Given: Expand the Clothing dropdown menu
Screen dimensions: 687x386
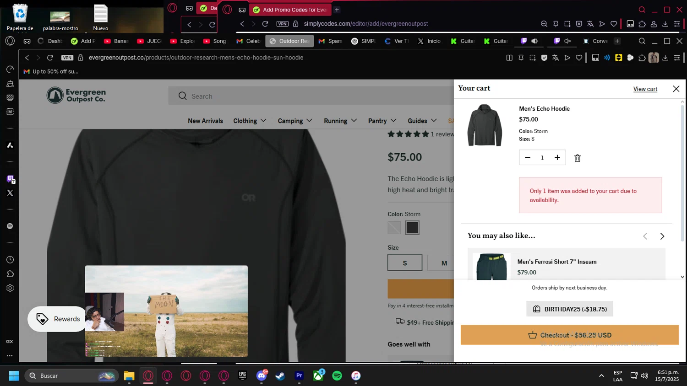Looking at the screenshot, I should click(250, 121).
